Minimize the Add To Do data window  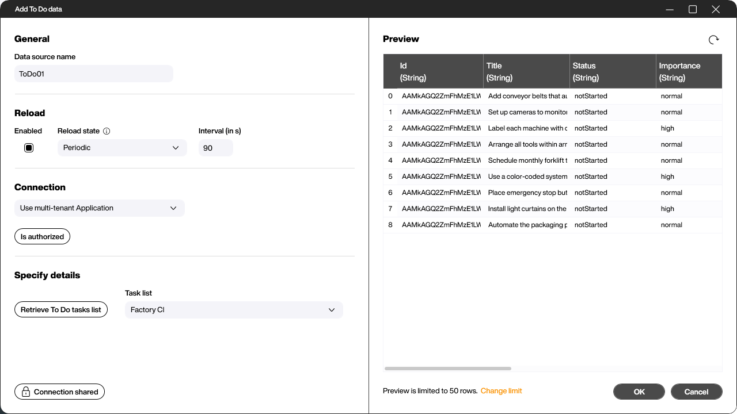670,9
